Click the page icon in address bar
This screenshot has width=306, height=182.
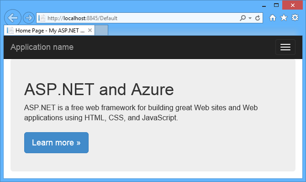[42, 18]
